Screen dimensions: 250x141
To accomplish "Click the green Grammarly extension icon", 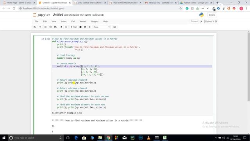I will tap(187, 9).
